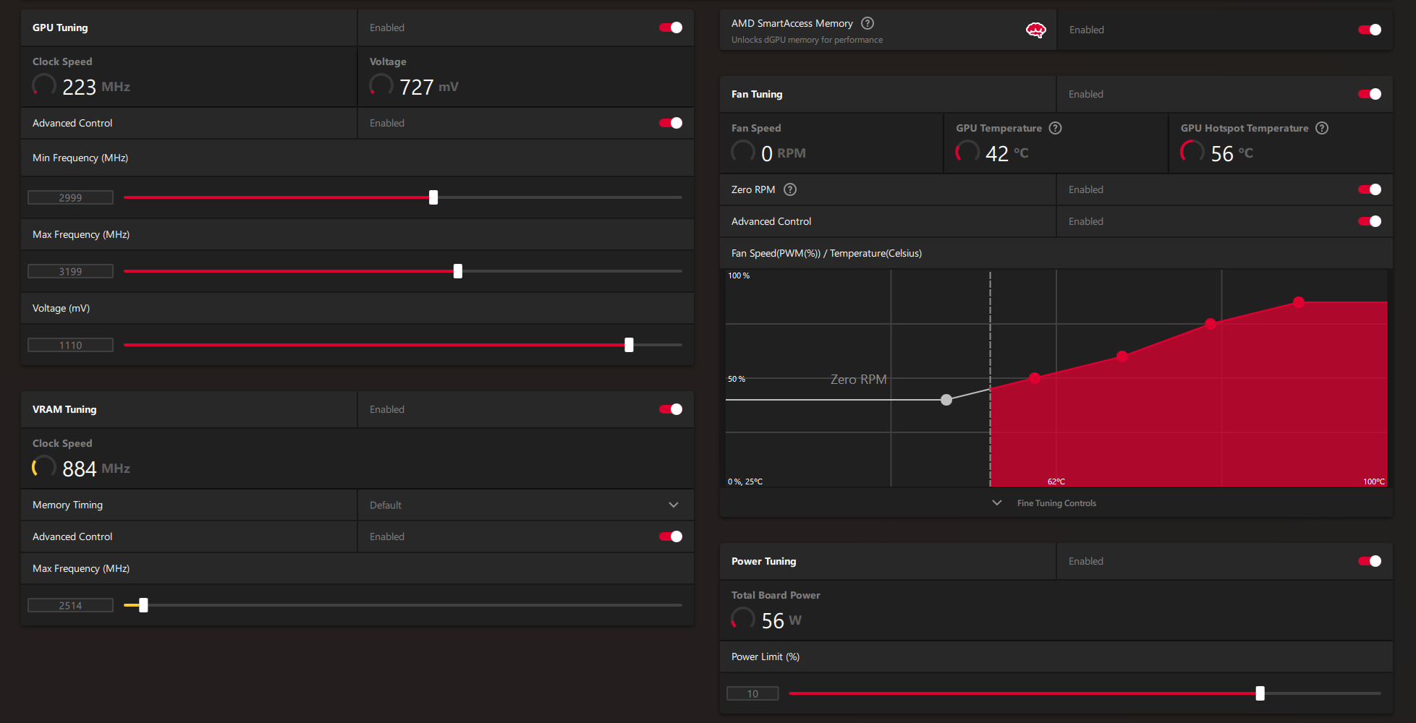The height and width of the screenshot is (723, 1416).
Task: Click the VRAM Clock Speed gauge icon
Action: (44, 467)
